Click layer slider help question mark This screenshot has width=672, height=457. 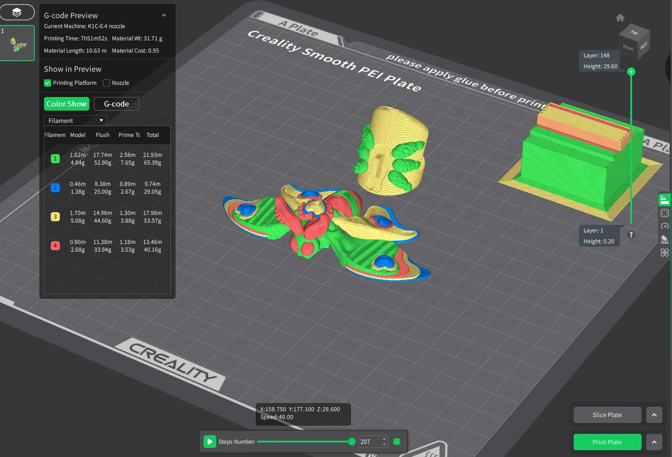pos(631,235)
